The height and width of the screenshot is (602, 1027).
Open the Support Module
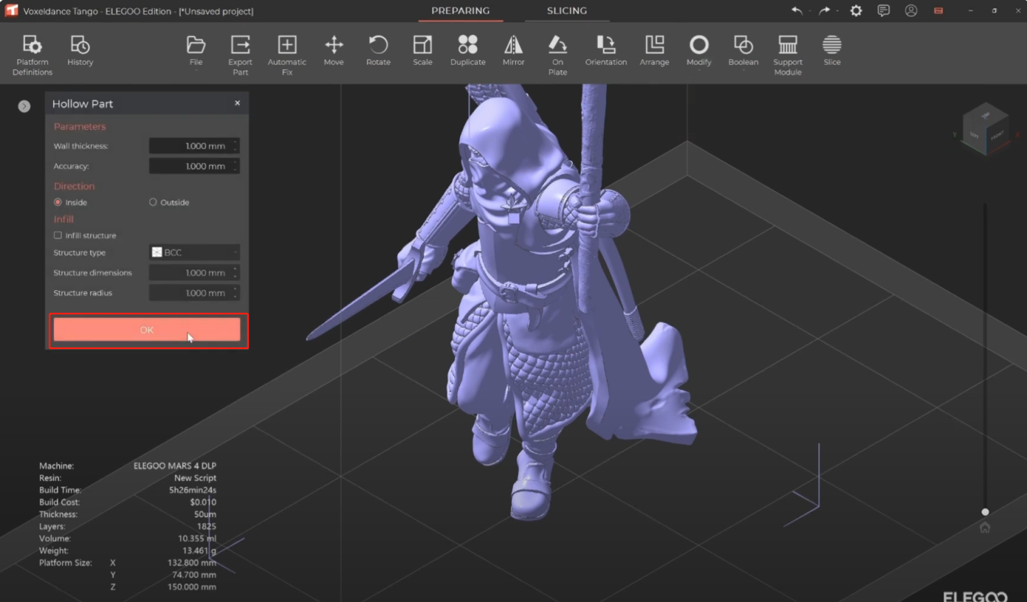[x=788, y=53]
